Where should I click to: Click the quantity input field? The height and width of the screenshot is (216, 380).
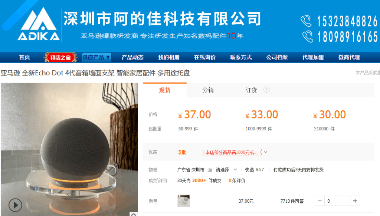tap(337, 201)
